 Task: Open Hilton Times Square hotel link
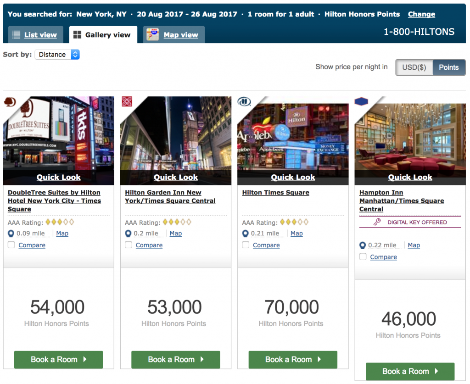[x=275, y=193]
